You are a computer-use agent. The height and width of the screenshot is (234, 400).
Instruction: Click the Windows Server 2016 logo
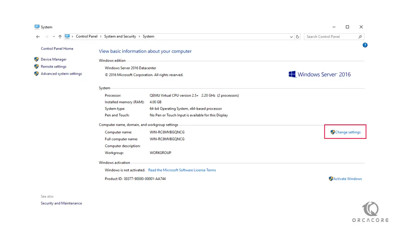click(x=320, y=74)
